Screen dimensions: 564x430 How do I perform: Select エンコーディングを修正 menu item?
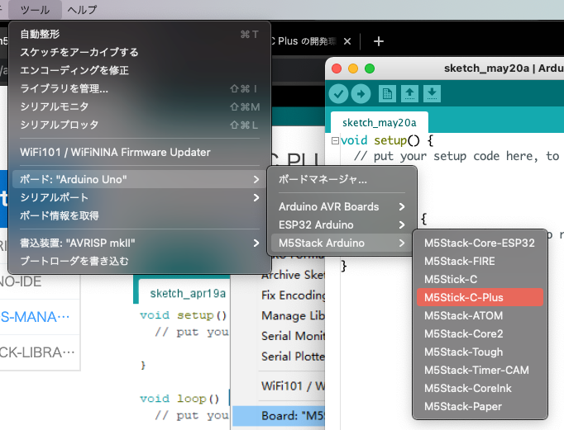(140, 70)
